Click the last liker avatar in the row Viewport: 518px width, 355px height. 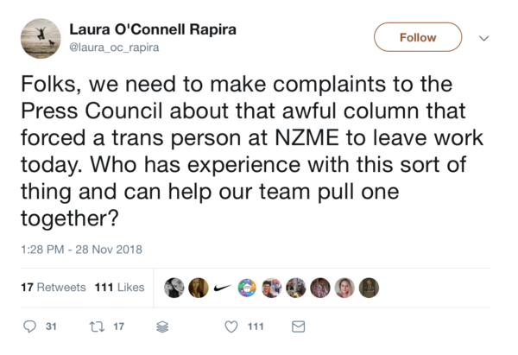(x=369, y=288)
